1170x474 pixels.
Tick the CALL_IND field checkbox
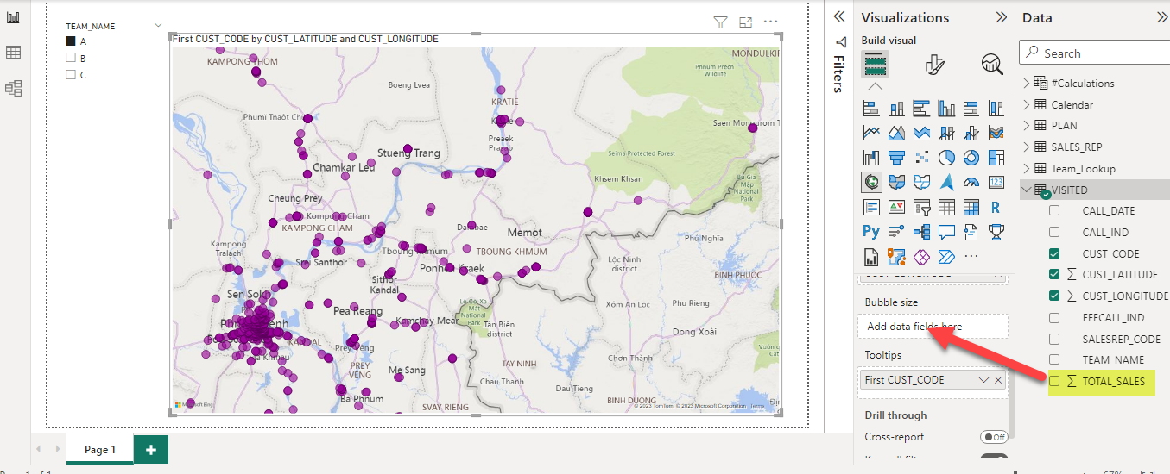[x=1054, y=232]
